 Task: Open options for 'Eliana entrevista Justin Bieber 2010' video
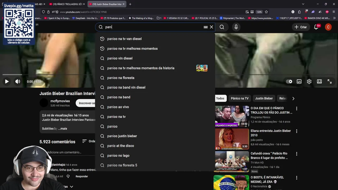click(297, 131)
